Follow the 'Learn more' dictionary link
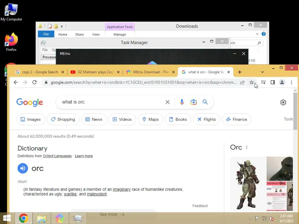 [84, 156]
